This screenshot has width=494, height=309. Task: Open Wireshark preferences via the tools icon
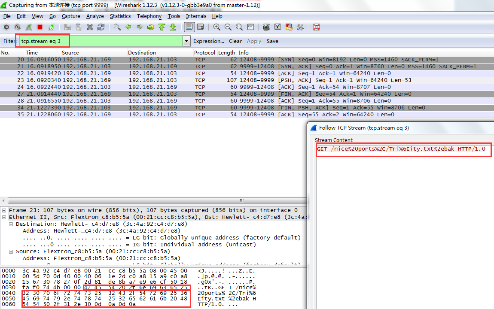[x=300, y=27]
